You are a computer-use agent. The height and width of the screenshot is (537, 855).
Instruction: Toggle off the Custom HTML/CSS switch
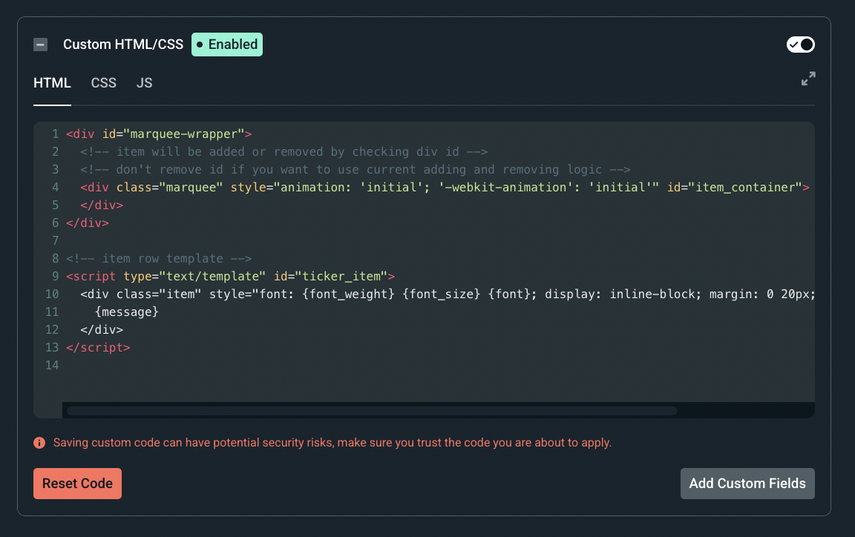tap(800, 45)
